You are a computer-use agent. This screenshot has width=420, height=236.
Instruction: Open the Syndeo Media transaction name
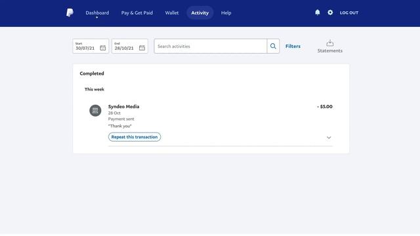click(x=124, y=106)
